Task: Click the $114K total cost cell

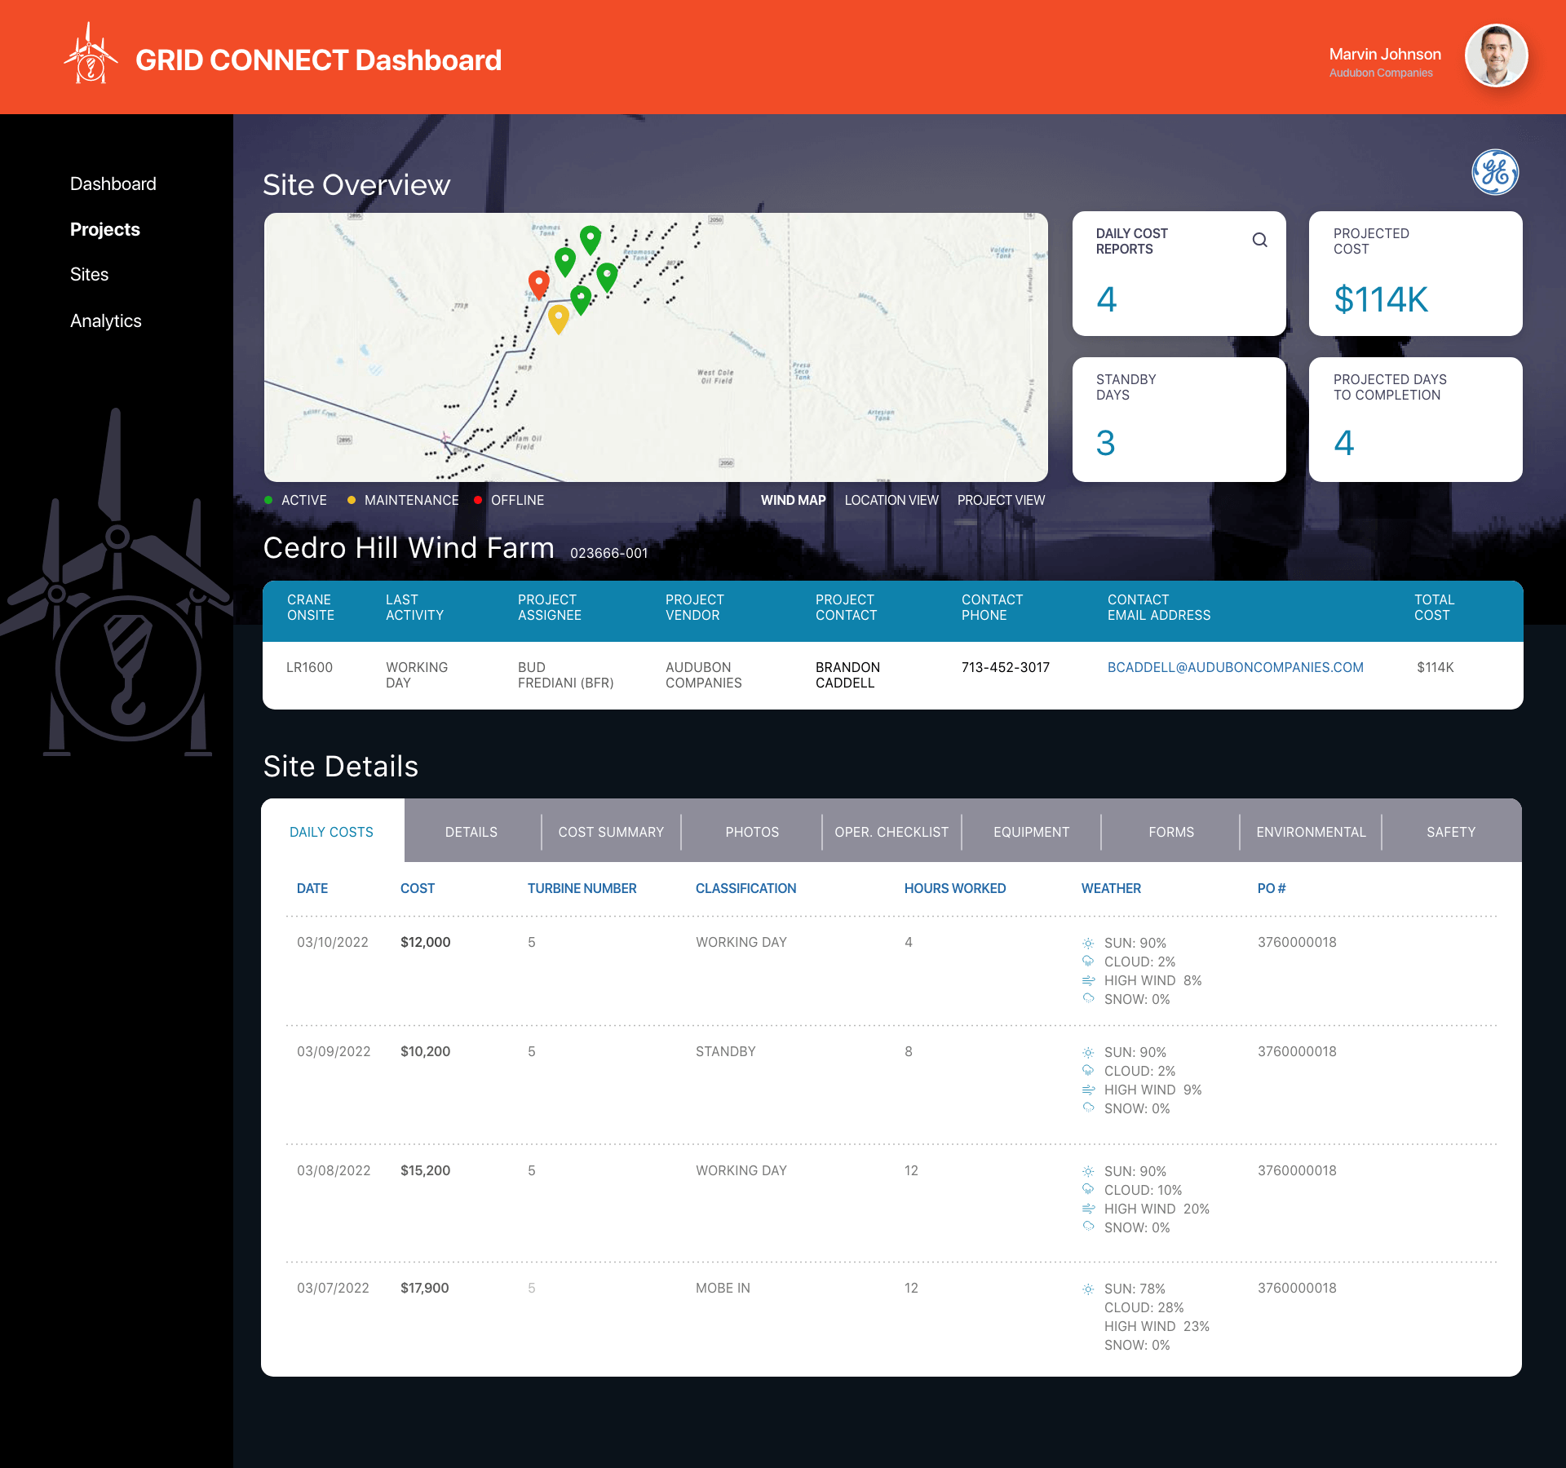Action: coord(1435,667)
